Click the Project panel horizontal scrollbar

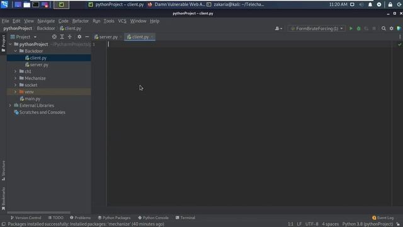click(38, 212)
